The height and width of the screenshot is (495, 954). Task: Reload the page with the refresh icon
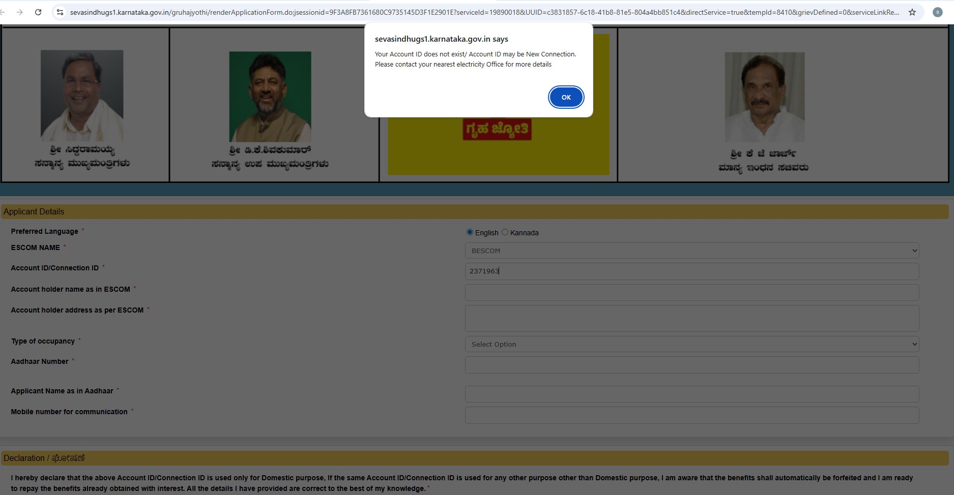38,12
